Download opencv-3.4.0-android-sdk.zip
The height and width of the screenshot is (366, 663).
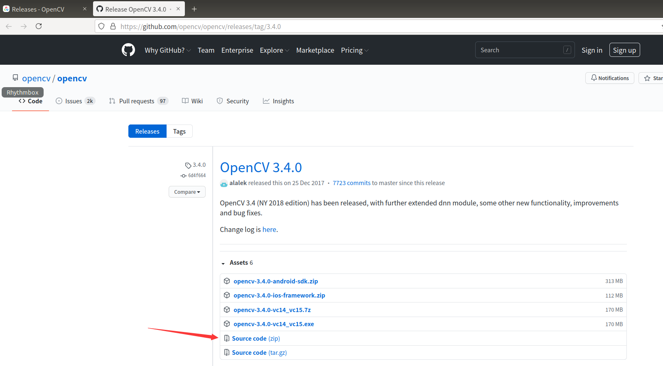tap(276, 281)
